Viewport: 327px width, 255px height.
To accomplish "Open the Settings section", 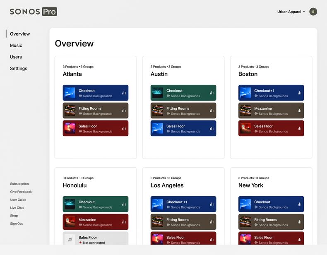I will [19, 68].
